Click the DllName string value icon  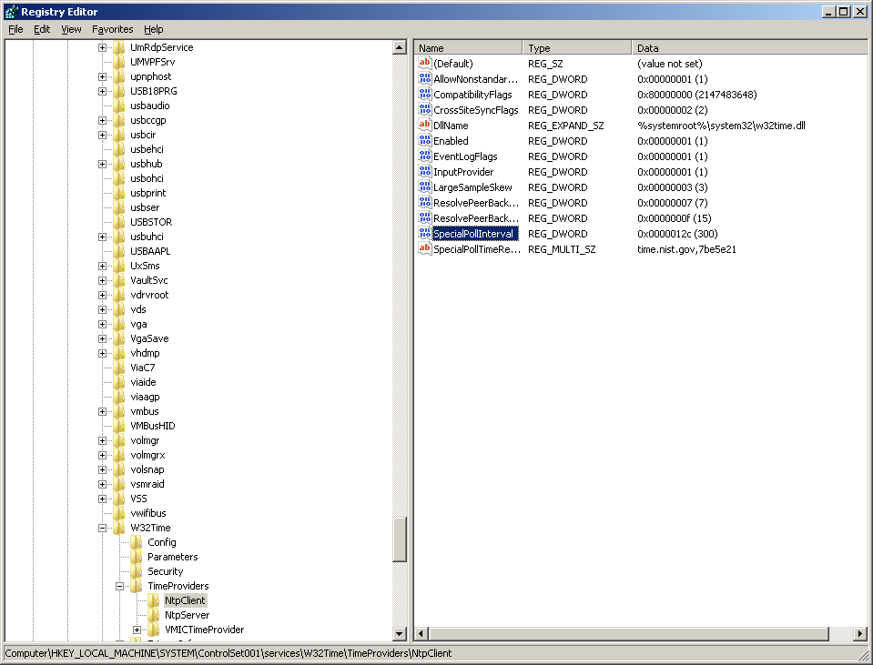pyautogui.click(x=425, y=126)
